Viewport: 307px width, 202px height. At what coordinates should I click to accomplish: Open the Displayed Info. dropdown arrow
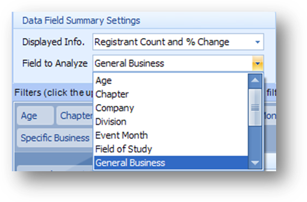[x=258, y=42]
